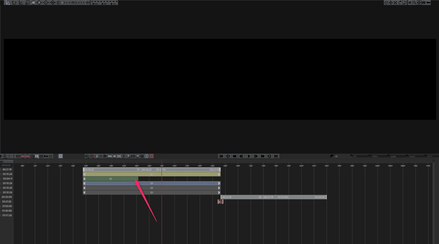Image resolution: width=439 pixels, height=244 pixels.
Task: Toggle the SCL lock
Action: click(x=114, y=3)
